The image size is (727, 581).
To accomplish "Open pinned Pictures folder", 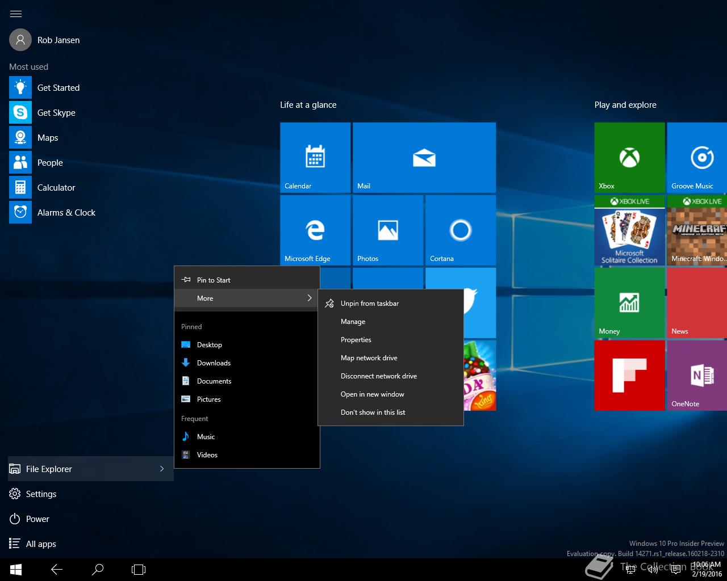I will point(247,399).
